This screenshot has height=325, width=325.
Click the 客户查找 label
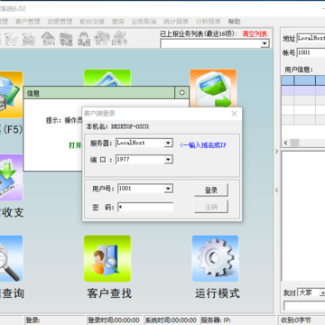click(x=109, y=292)
